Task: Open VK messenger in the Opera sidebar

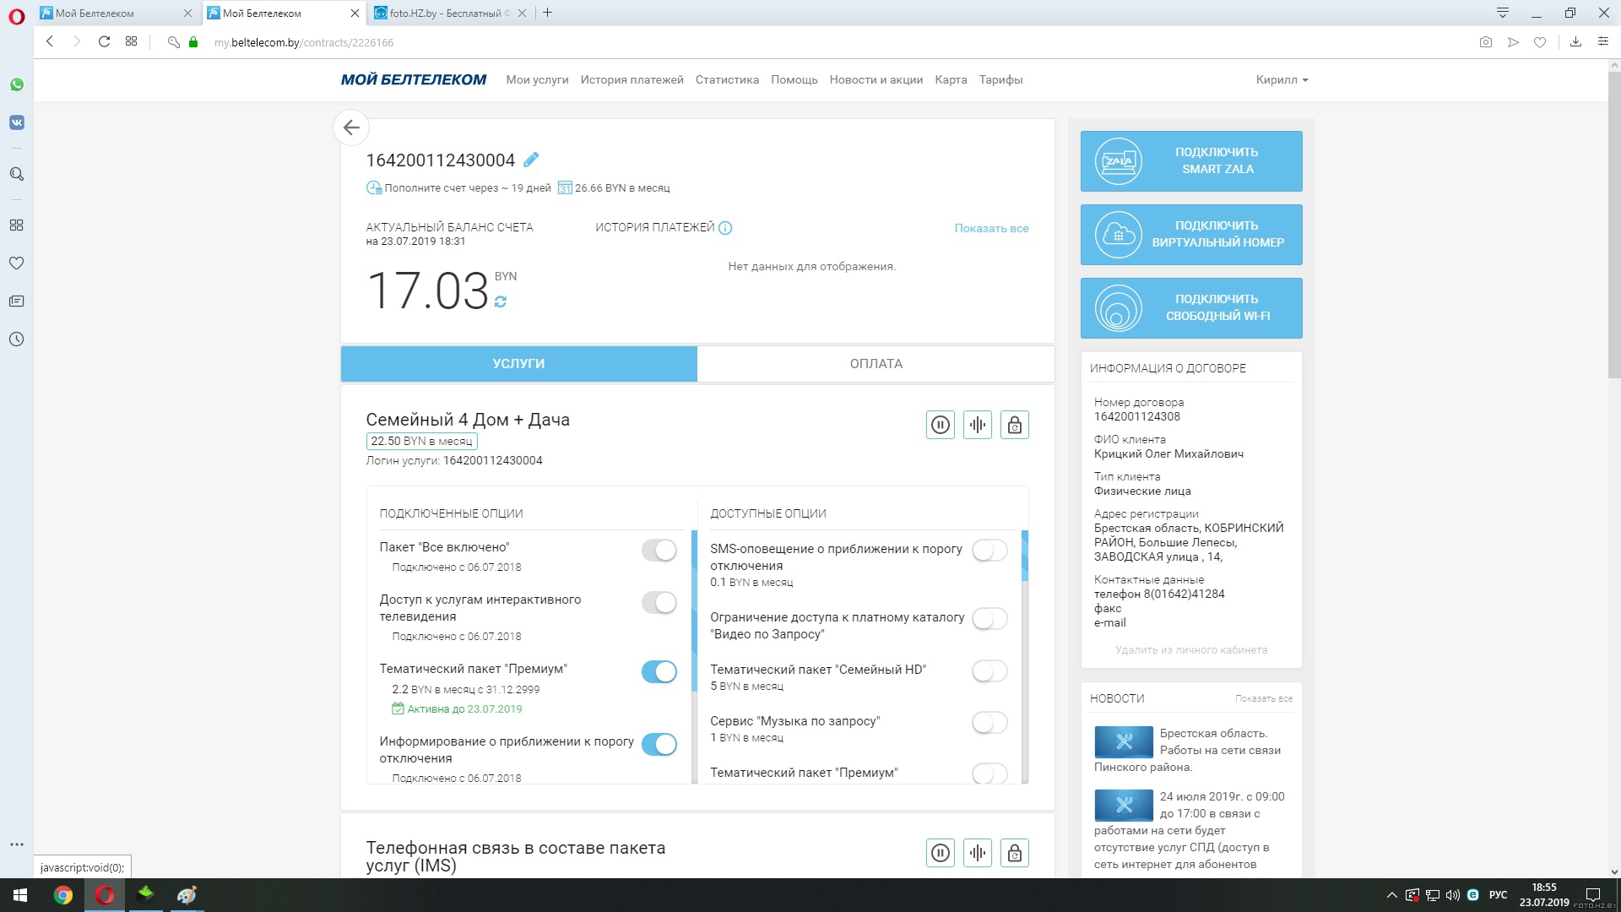Action: click(x=17, y=122)
